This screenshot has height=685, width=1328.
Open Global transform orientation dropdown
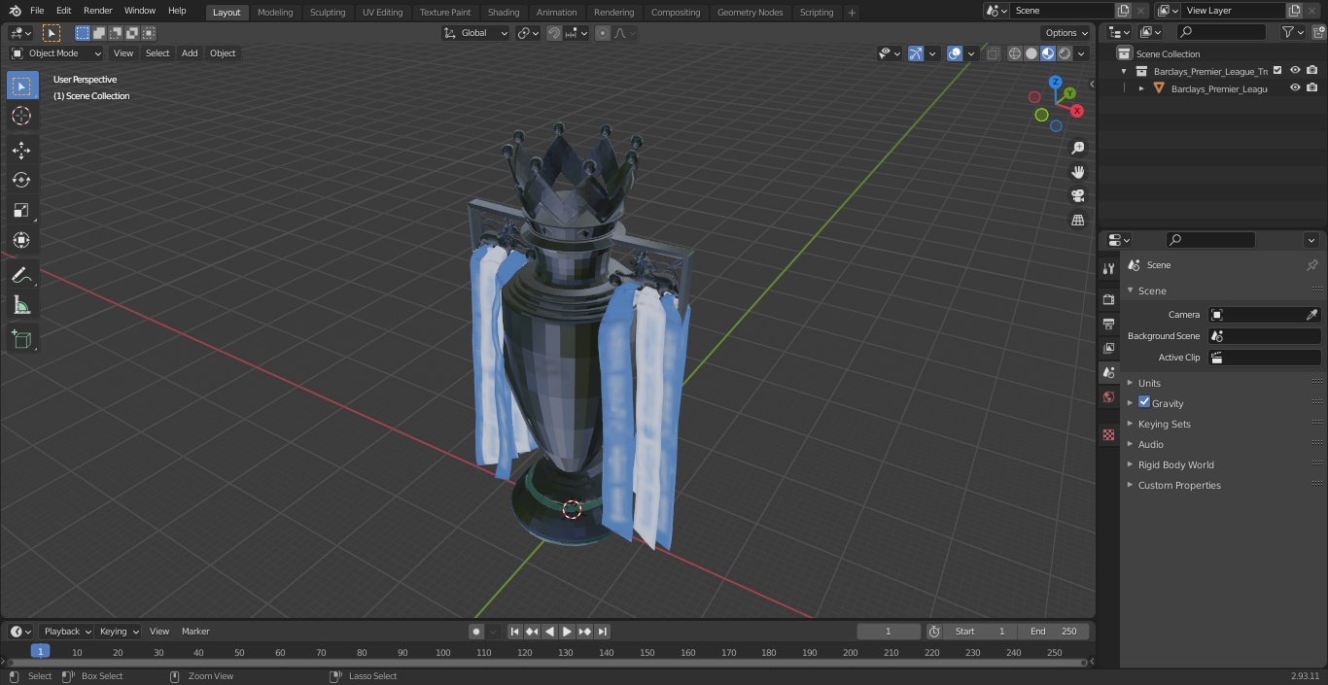476,33
